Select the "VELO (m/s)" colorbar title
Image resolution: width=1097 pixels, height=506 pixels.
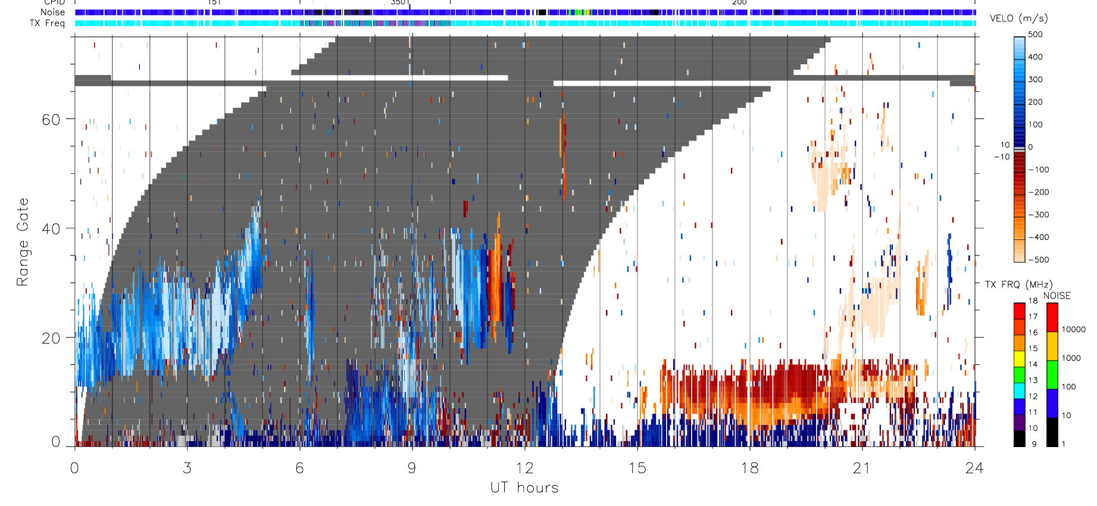[x=1018, y=18]
